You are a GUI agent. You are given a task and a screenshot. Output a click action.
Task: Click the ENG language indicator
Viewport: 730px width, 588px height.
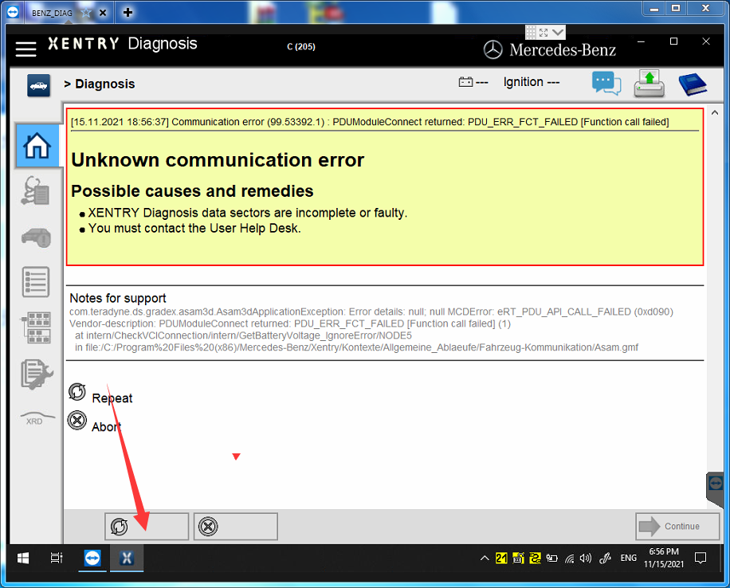[629, 558]
